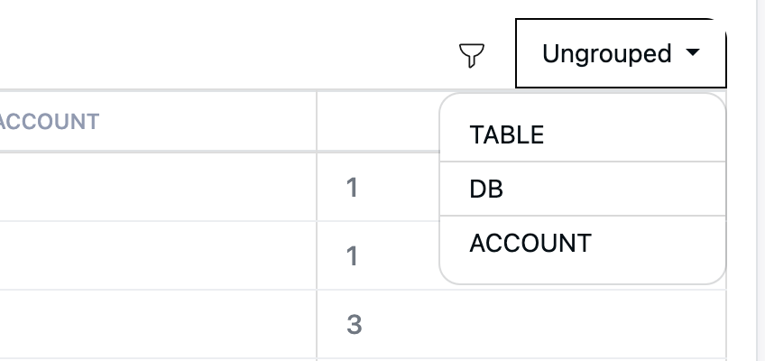Image resolution: width=765 pixels, height=361 pixels.
Task: Click the empty ACCOUNT cell in second row
Action: point(158,255)
